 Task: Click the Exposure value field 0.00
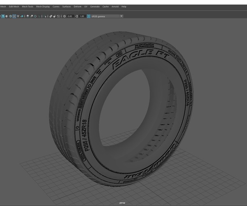click(70, 16)
